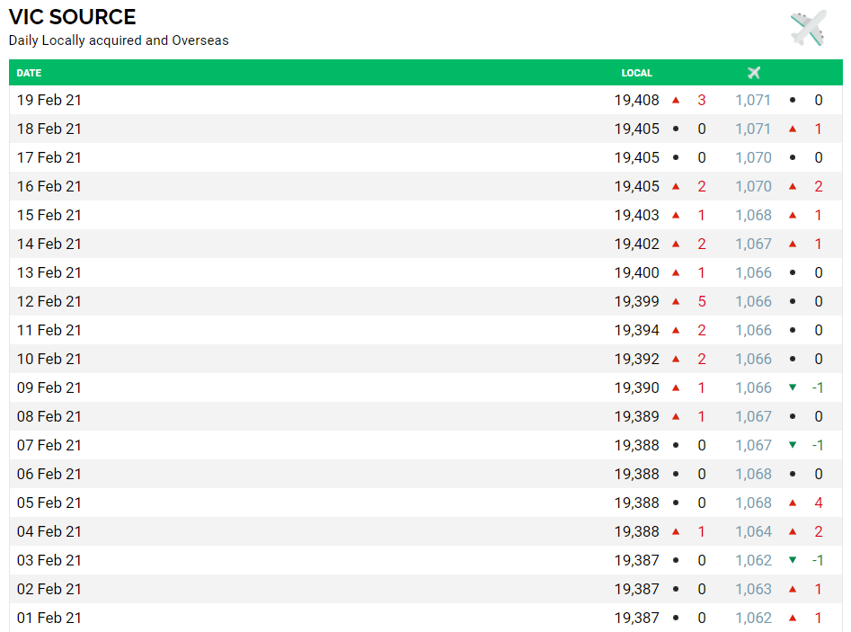
Task: Select the 19 Feb 21 date cell
Action: coord(49,100)
